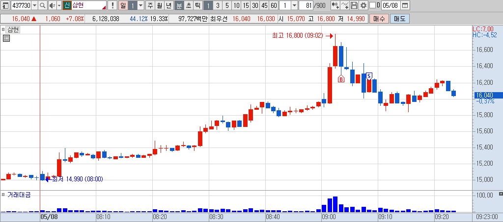The height and width of the screenshot is (222, 503).
Task: Open the calendar date picker icon
Action: [x=405, y=5]
